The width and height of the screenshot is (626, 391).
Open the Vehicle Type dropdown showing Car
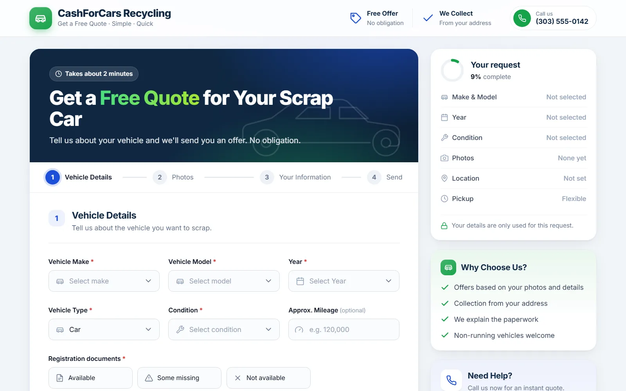pos(104,330)
